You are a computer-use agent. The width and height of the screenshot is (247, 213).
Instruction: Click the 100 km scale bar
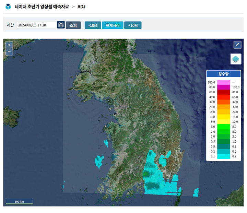[19, 201]
